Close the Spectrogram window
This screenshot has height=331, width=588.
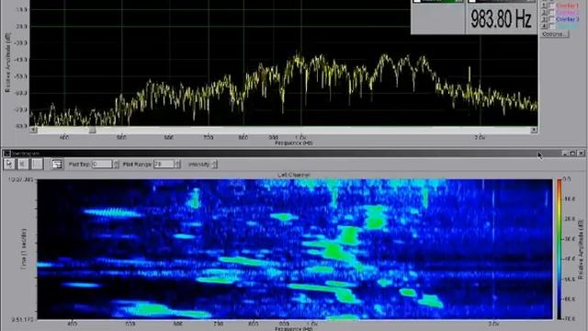pos(581,154)
